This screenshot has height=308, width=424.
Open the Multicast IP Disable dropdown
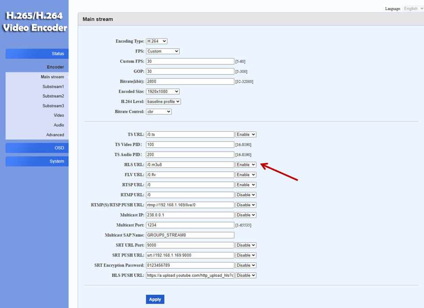(x=246, y=215)
